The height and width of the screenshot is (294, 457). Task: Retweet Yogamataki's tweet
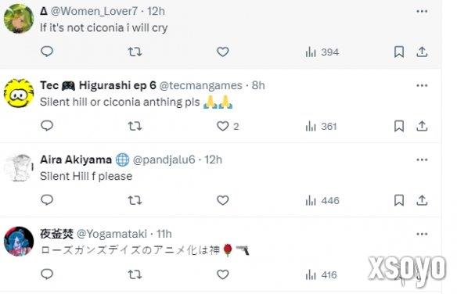[135, 274]
